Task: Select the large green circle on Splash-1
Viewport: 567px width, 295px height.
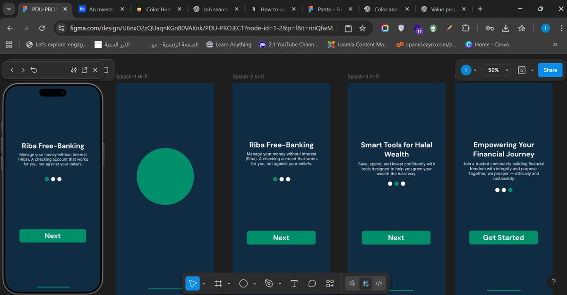Action: coord(165,176)
